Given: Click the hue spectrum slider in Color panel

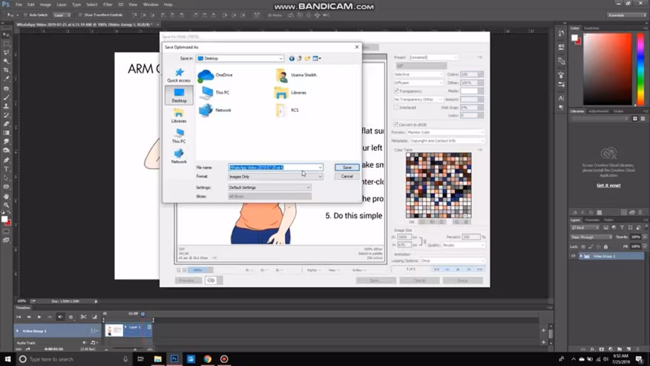Looking at the screenshot, I should [641, 69].
